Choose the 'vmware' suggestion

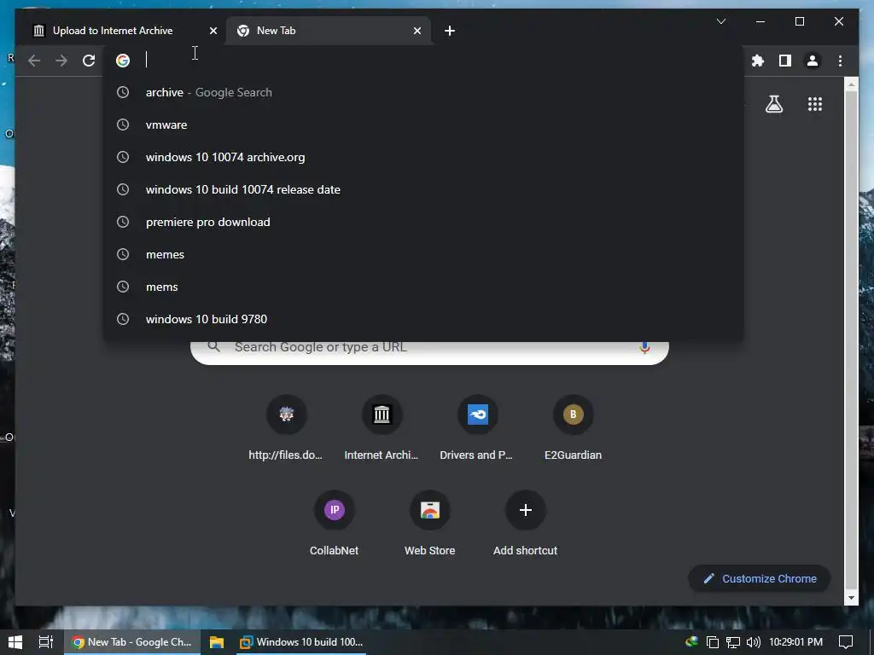(x=423, y=125)
